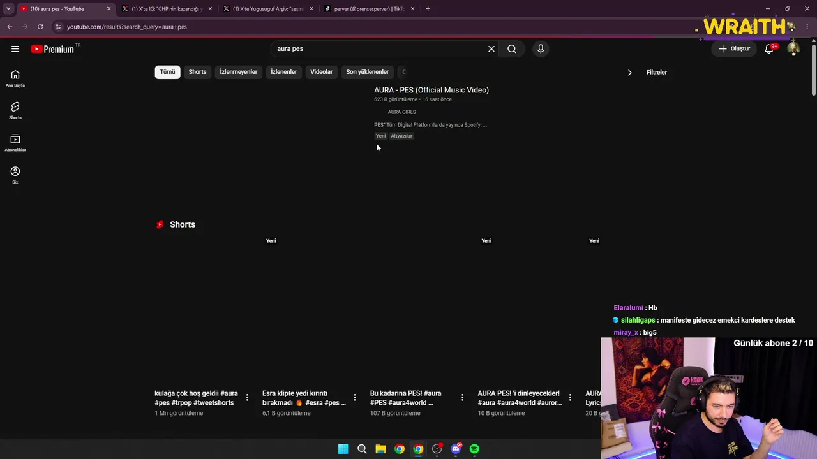Switch to the 'aura pes - YouTube' tab
Image resolution: width=817 pixels, height=459 pixels.
pyautogui.click(x=65, y=9)
